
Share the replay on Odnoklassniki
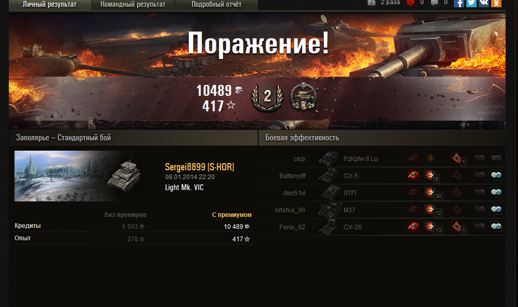(x=496, y=3)
